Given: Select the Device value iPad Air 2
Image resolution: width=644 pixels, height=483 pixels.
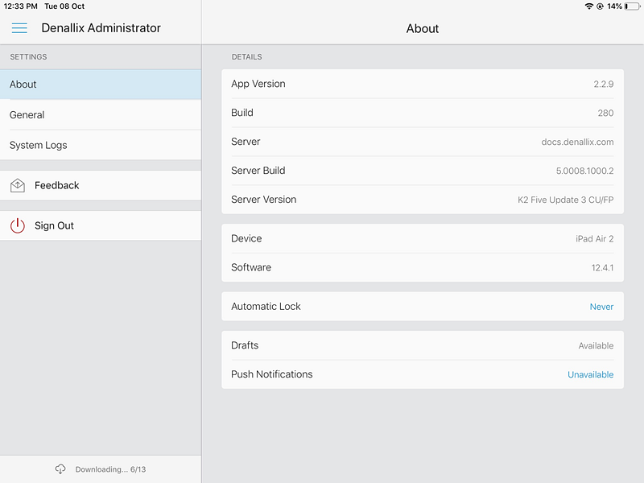Looking at the screenshot, I should coord(594,239).
